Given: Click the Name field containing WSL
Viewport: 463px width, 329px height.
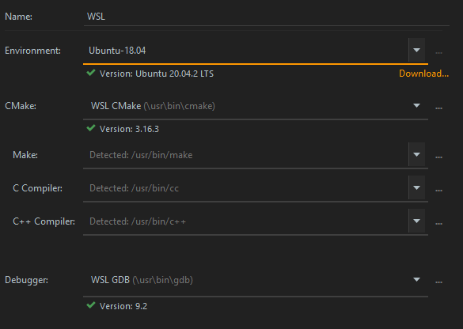Looking at the screenshot, I should (x=267, y=17).
